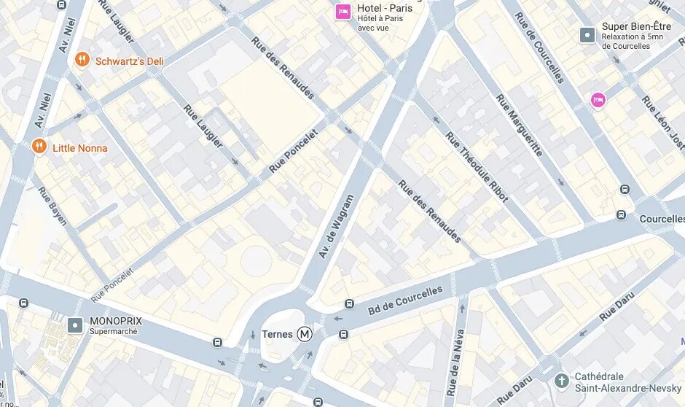This screenshot has width=685, height=407.
Task: Select the MONOPRIX supermarket square icon
Action: pyautogui.click(x=75, y=326)
